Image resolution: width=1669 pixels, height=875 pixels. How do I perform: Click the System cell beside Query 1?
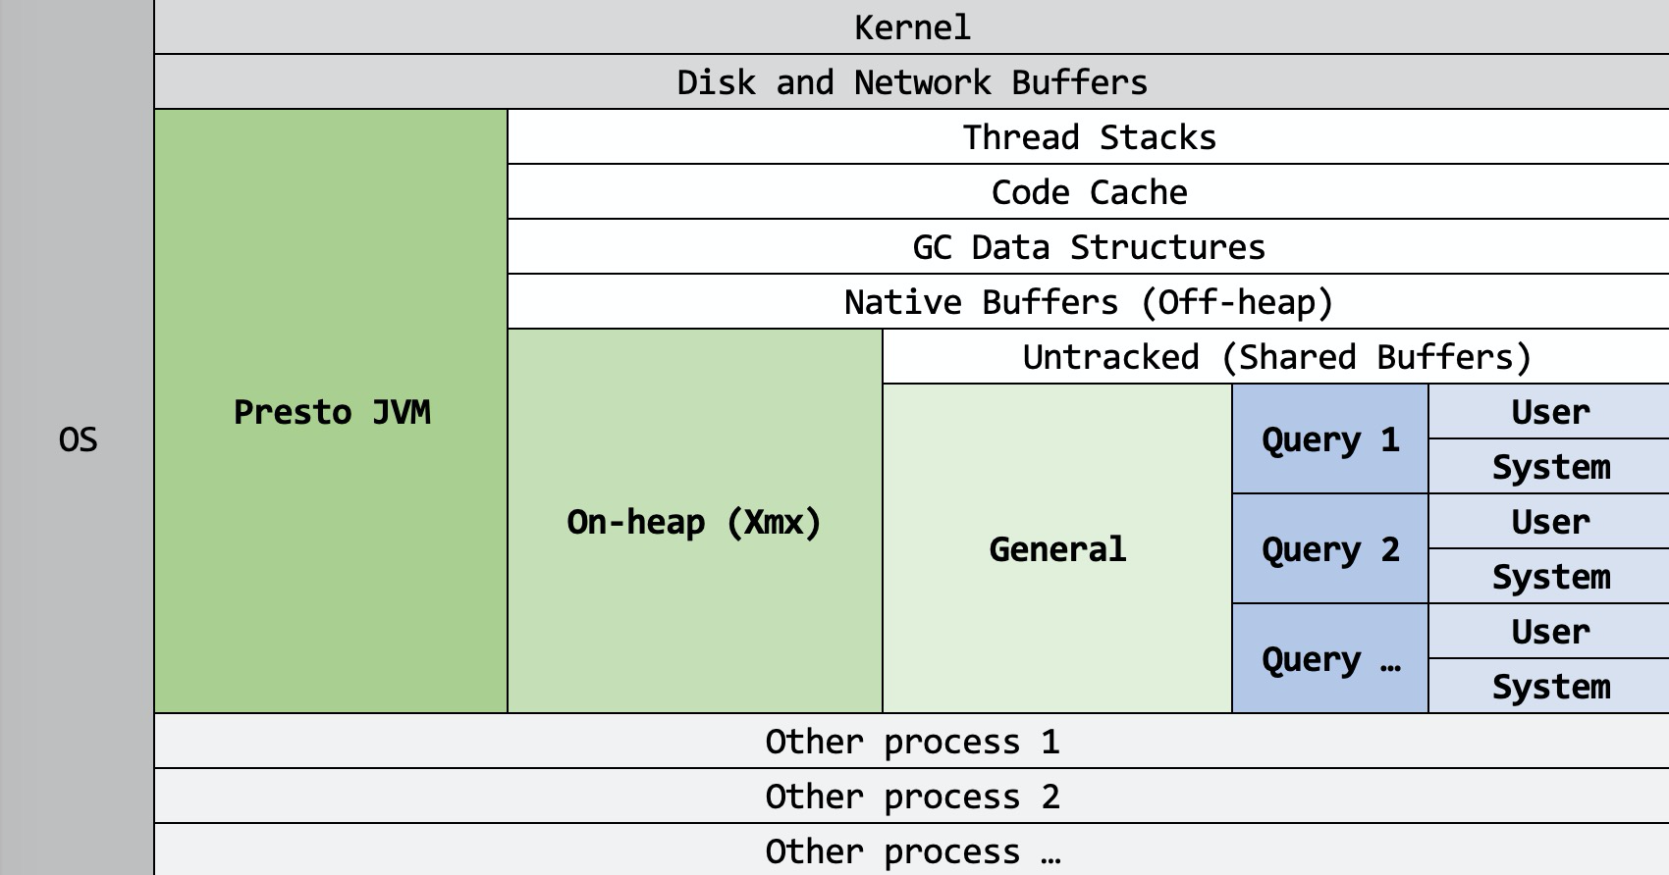tap(1549, 467)
